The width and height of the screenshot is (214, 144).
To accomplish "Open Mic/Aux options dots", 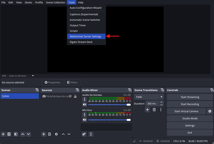I will tap(85, 114).
